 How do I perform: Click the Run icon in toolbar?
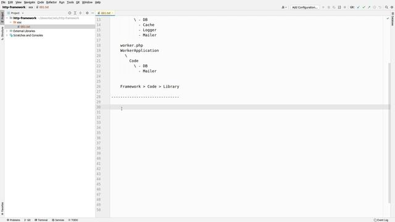coord(323,7)
